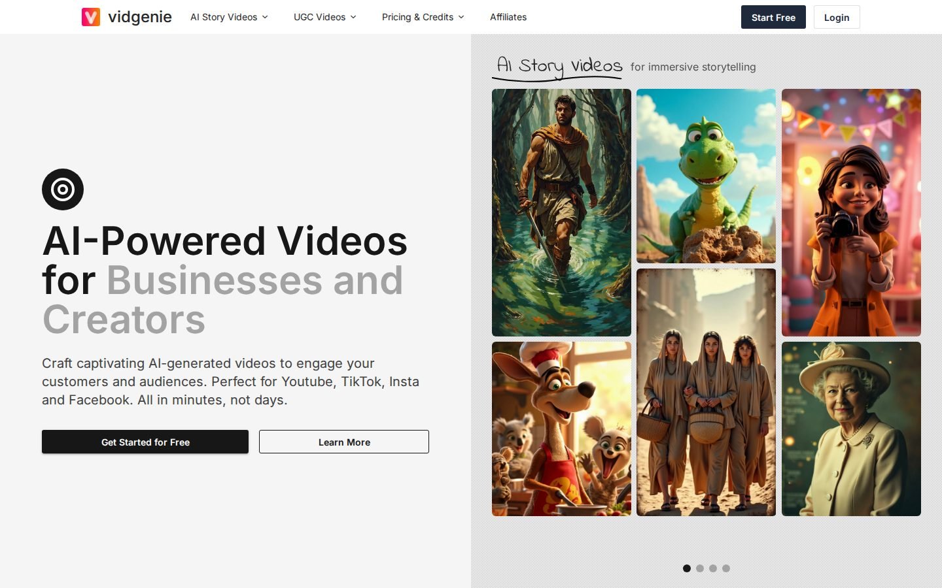The image size is (942, 588).
Task: Open the elderly lady in hat thumbnail
Action: click(851, 429)
